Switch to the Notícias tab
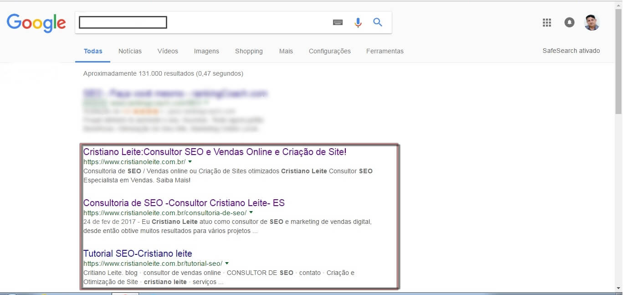The height and width of the screenshot is (295, 626). [130, 51]
